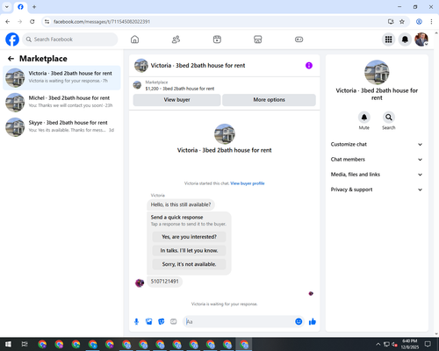
Task: Open the Home feed icon
Action: point(134,39)
